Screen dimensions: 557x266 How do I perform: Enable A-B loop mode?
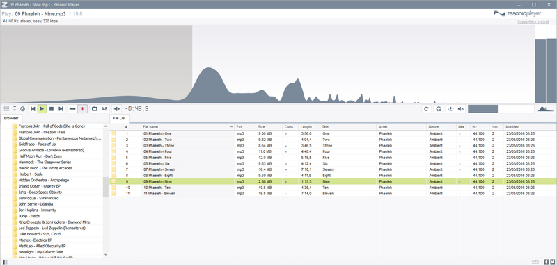coord(104,109)
